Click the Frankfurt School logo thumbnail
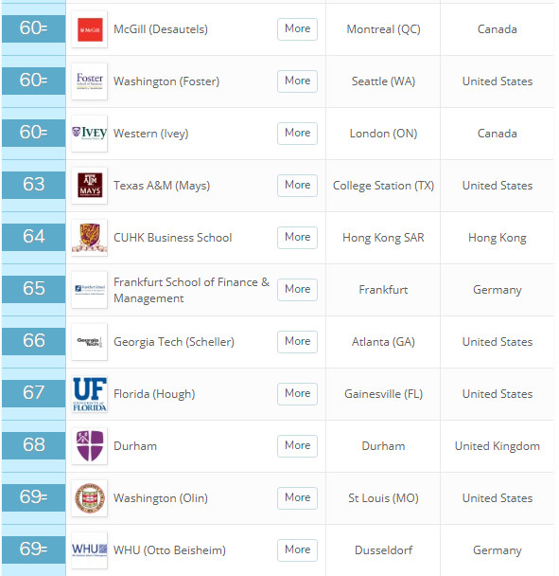Image resolution: width=559 pixels, height=576 pixels. pos(90,290)
